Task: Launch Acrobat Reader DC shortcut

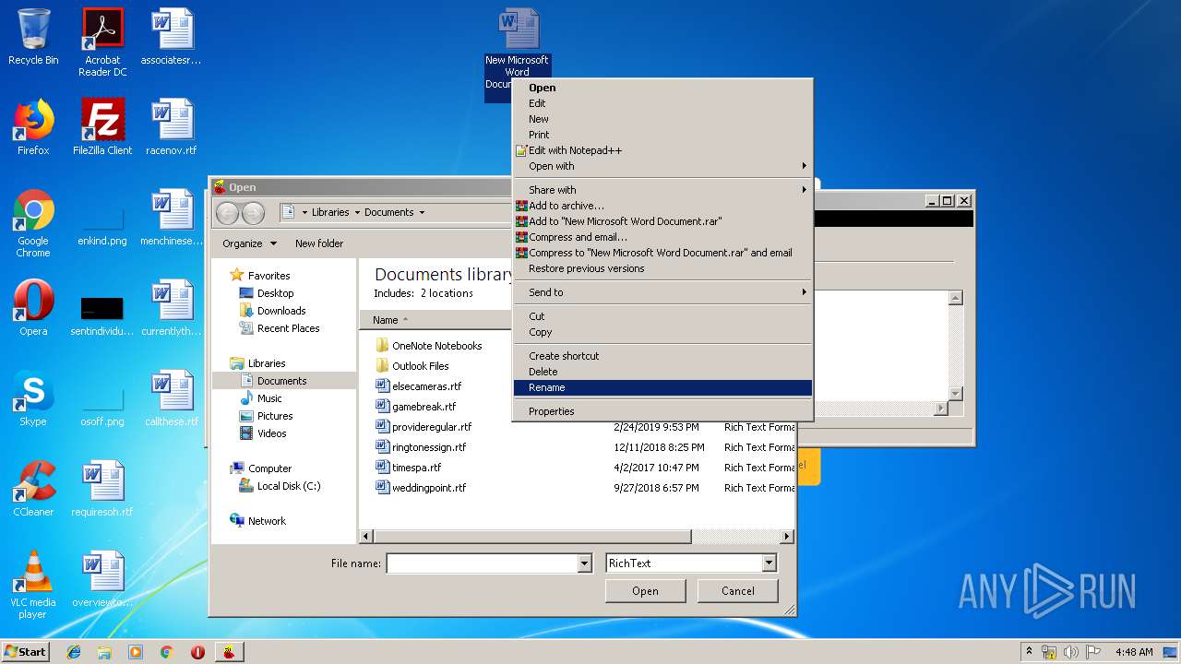Action: tap(102, 42)
